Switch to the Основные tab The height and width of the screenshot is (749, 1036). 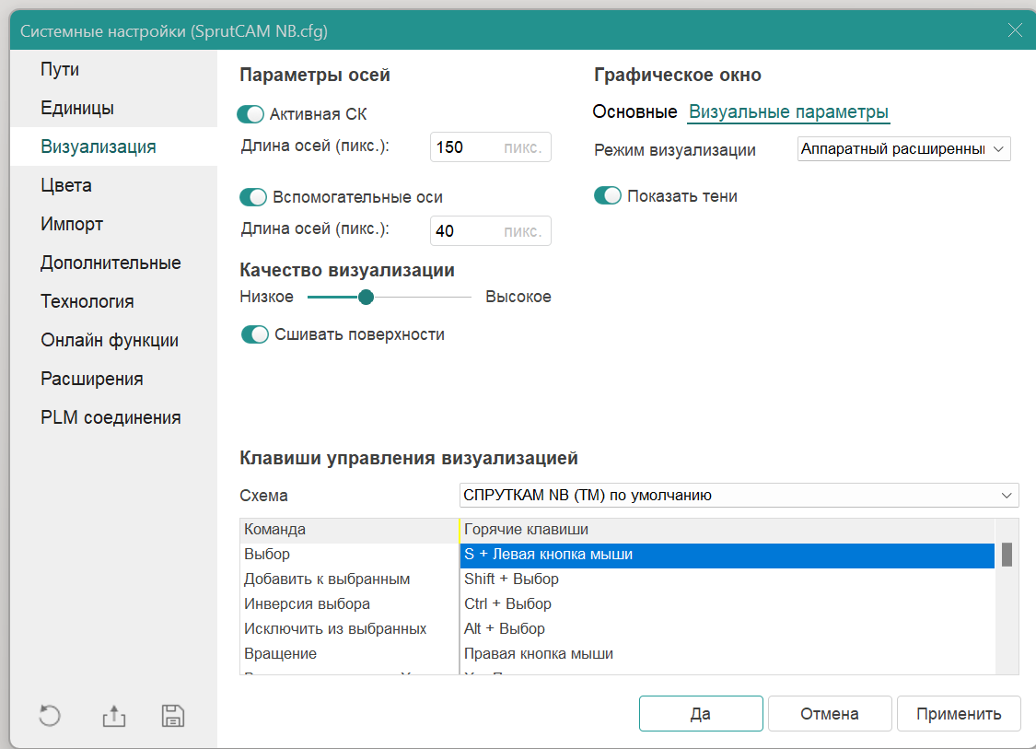(634, 112)
